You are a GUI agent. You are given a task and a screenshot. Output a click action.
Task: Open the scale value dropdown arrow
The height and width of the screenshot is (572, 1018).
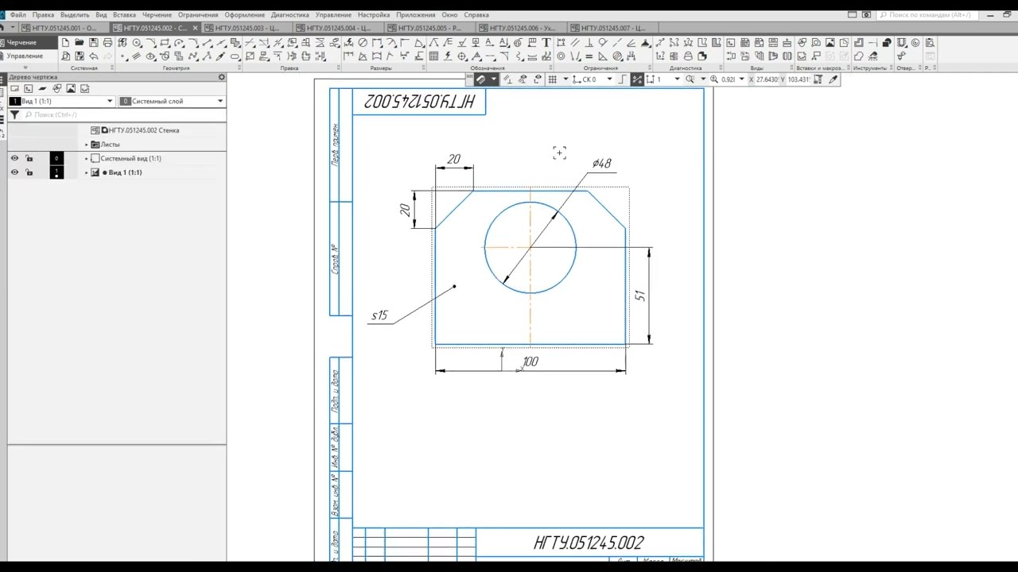pos(741,79)
